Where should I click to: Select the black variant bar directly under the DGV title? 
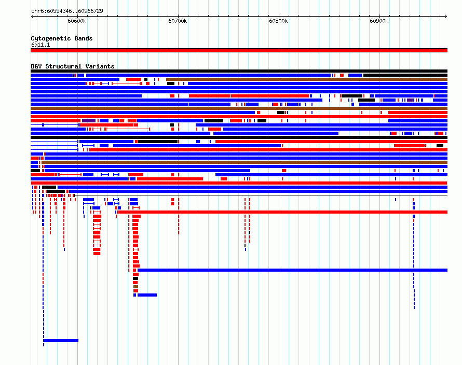tap(239, 71)
